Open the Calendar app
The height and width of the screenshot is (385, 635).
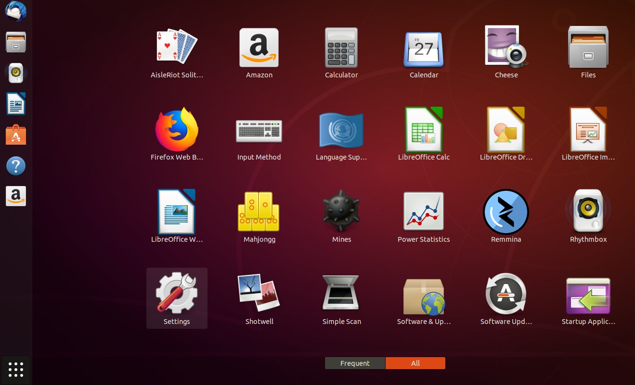[424, 52]
